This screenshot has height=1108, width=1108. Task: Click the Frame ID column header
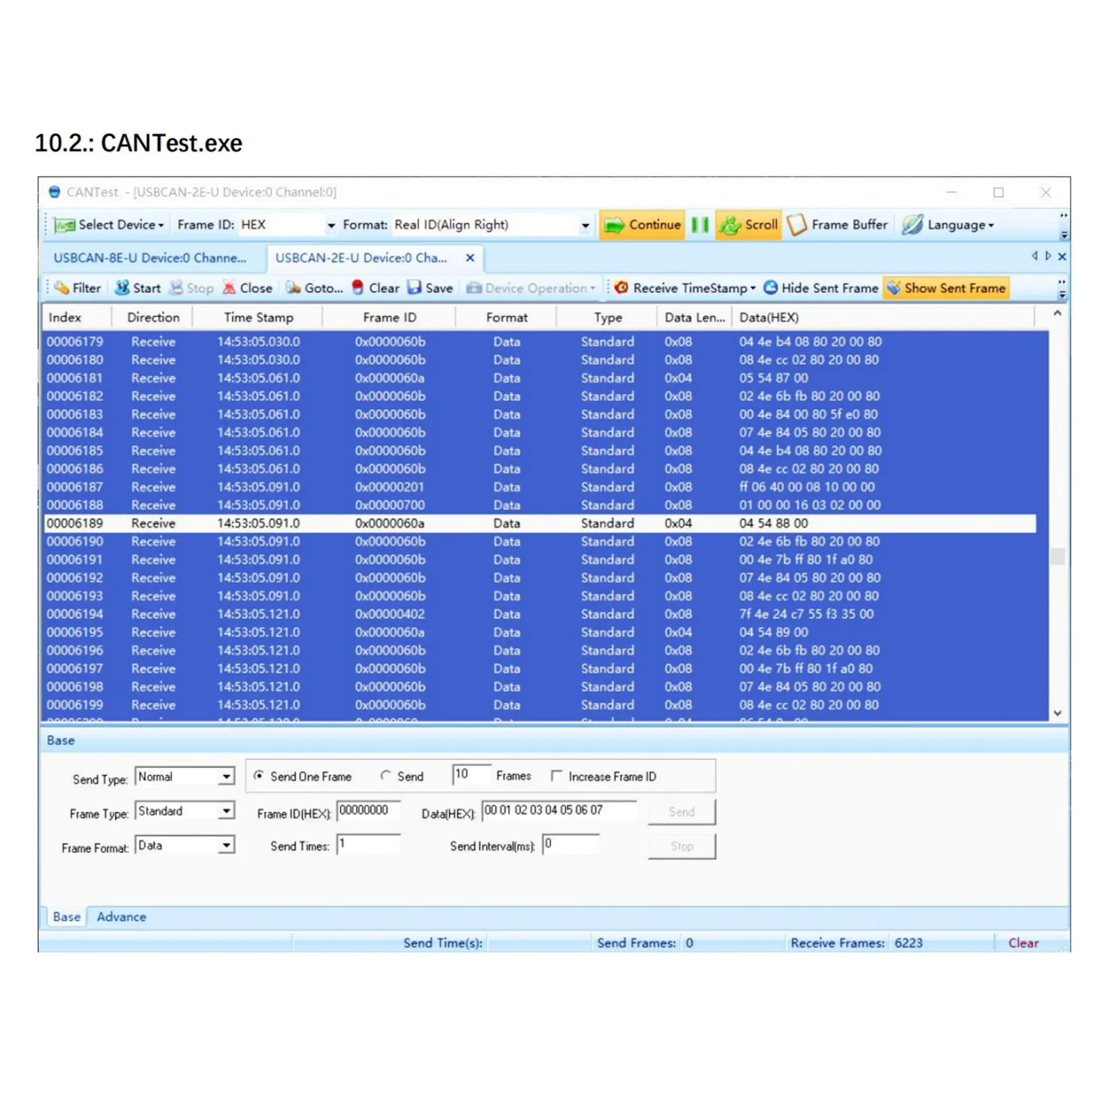[389, 317]
